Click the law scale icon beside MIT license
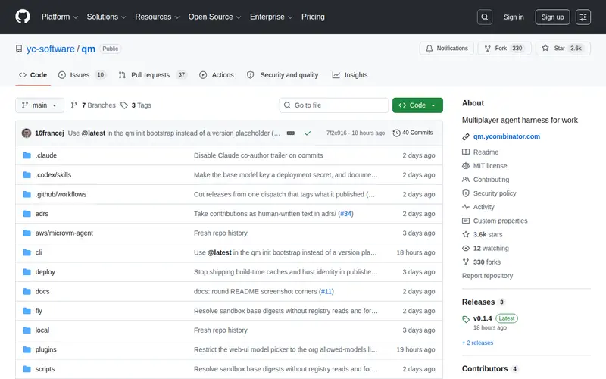 coord(466,165)
